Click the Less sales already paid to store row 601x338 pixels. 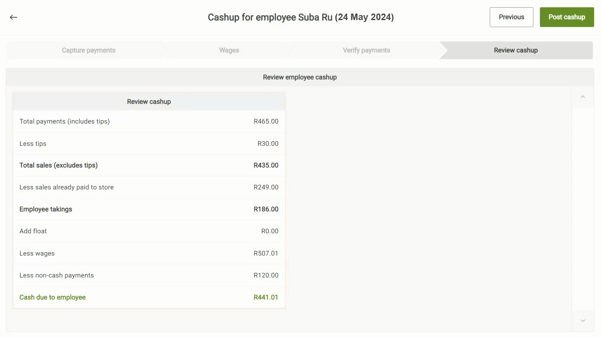tap(149, 187)
